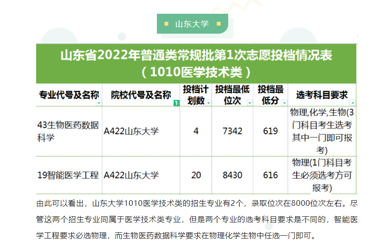Screen dimensions: 377x249
Task: Click the paragraph line starting 管这两个招生专业
Action: click(x=197, y=220)
